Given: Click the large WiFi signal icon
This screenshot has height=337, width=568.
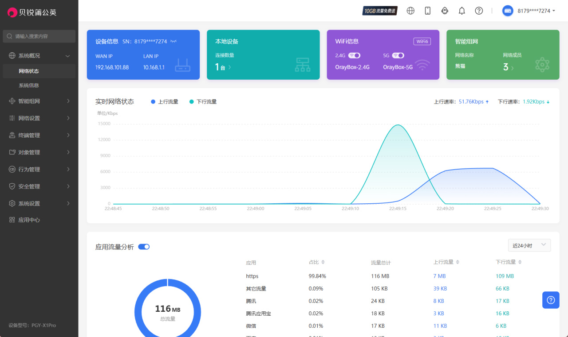Looking at the screenshot, I should click(x=423, y=65).
